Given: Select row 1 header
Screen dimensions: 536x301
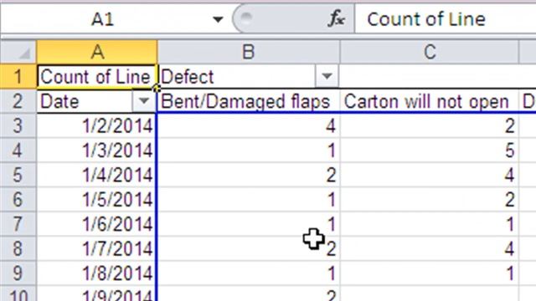Looking at the screenshot, I should pyautogui.click(x=18, y=76).
